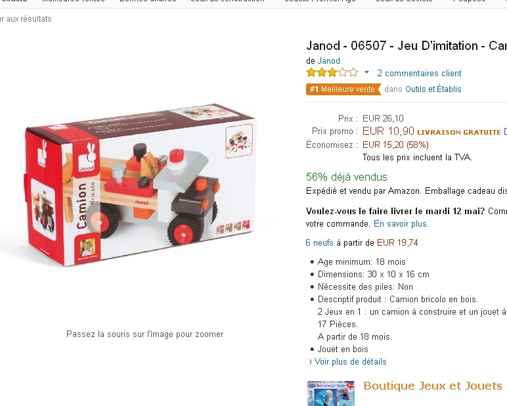This screenshot has width=507, height=406.
Task: Open the Outils et Établis category link
Action: tap(433, 89)
